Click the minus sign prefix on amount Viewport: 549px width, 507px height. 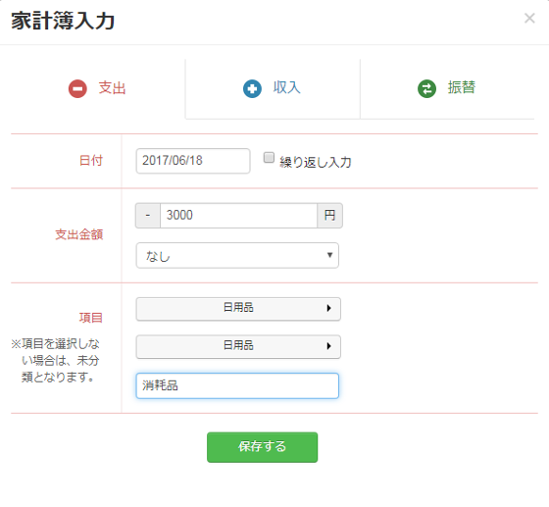(148, 216)
